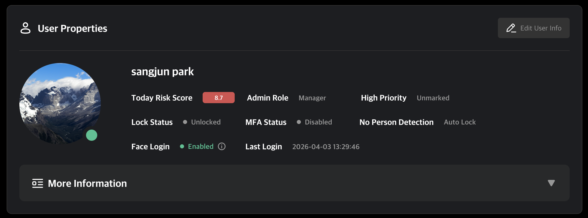588x218 pixels.
Task: Expand the More Information section header
Action: point(295,183)
